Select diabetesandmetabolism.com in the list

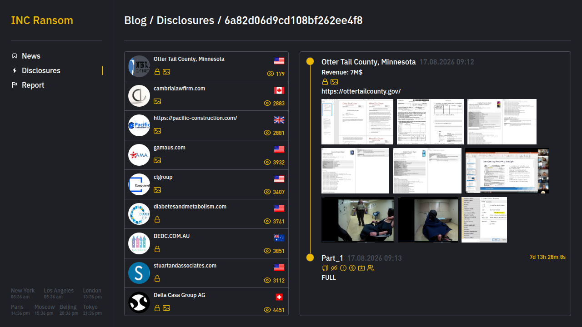pos(206,214)
